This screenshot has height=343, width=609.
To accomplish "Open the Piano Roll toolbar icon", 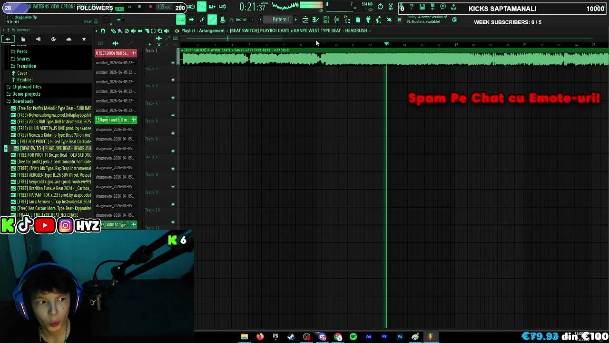I will (315, 20).
